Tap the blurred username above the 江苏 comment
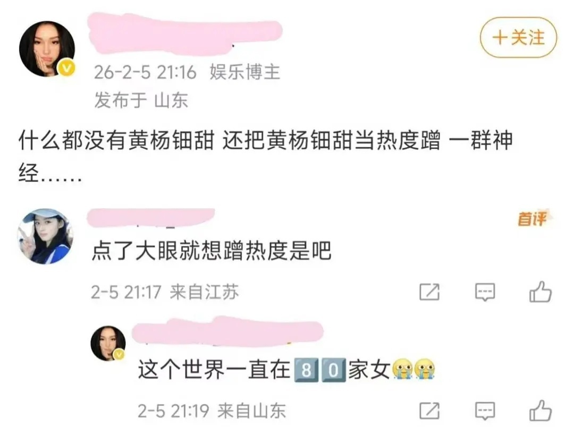Image resolution: width=574 pixels, height=427 pixels. (151, 218)
